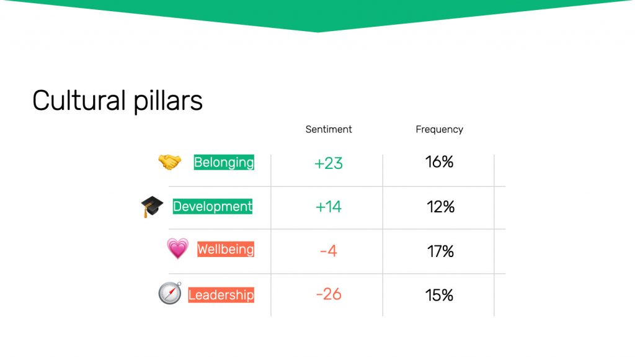The image size is (635, 357).
Task: Click the pink heart emoji icon
Action: coord(178,248)
